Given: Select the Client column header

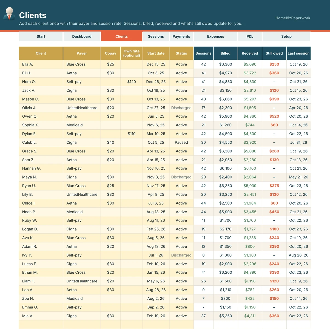Looking at the screenshot, I should click(x=41, y=53).
